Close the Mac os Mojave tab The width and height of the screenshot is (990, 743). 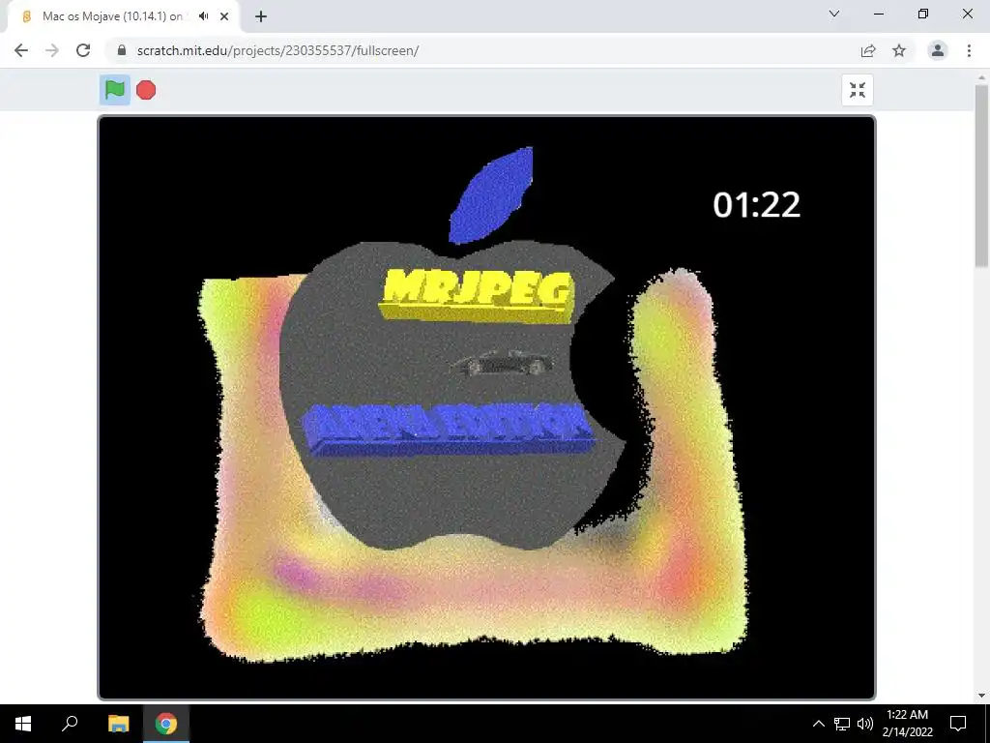coord(224,16)
